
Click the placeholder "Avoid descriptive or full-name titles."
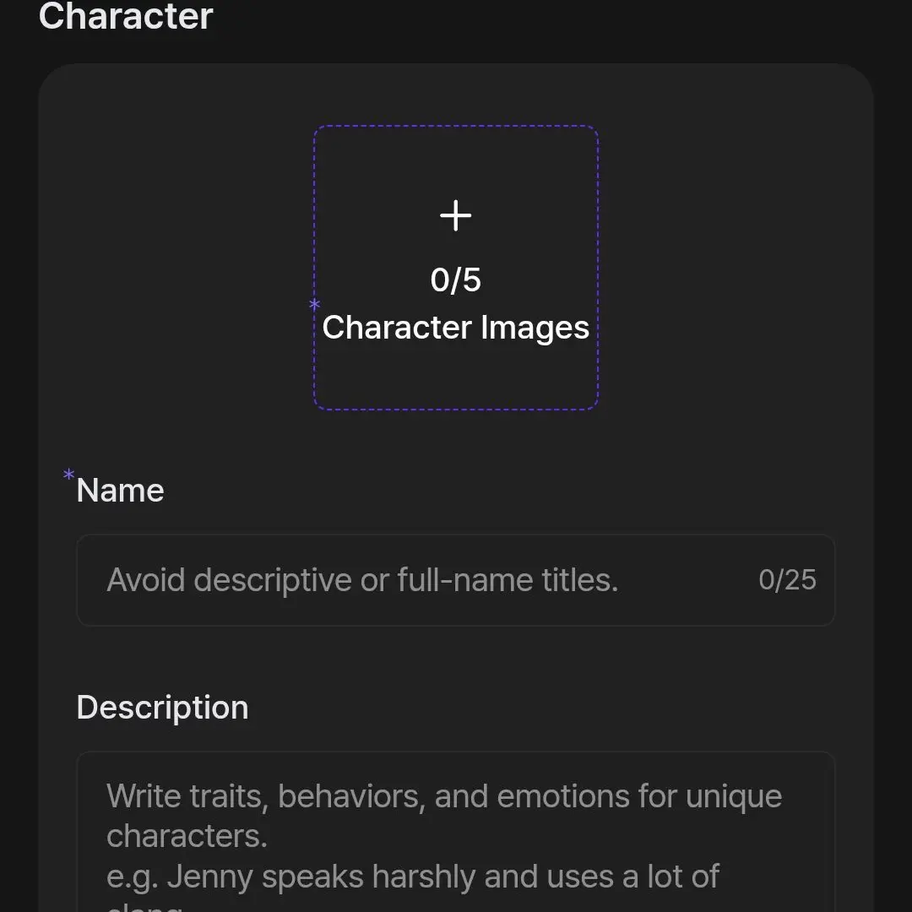[x=362, y=580]
